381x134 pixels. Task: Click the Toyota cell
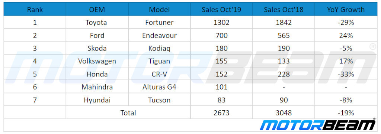coord(97,23)
